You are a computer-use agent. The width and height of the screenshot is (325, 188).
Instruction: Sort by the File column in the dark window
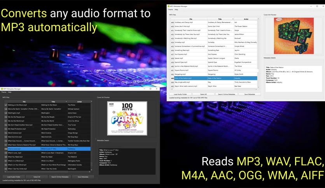[24, 102]
